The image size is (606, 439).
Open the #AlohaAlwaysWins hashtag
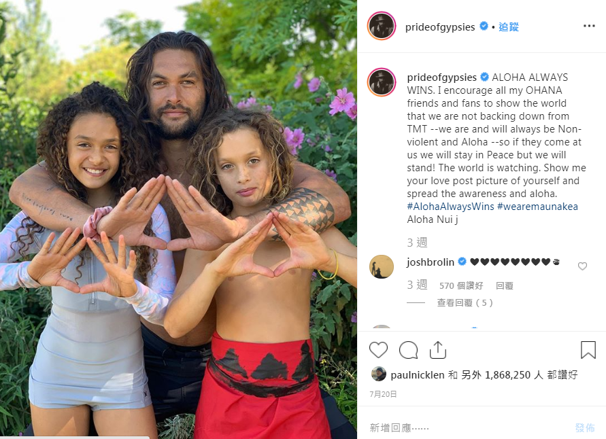(x=451, y=207)
